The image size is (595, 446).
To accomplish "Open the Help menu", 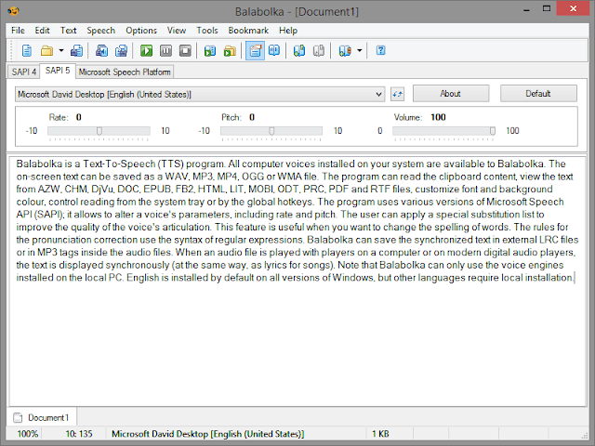I will point(288,31).
